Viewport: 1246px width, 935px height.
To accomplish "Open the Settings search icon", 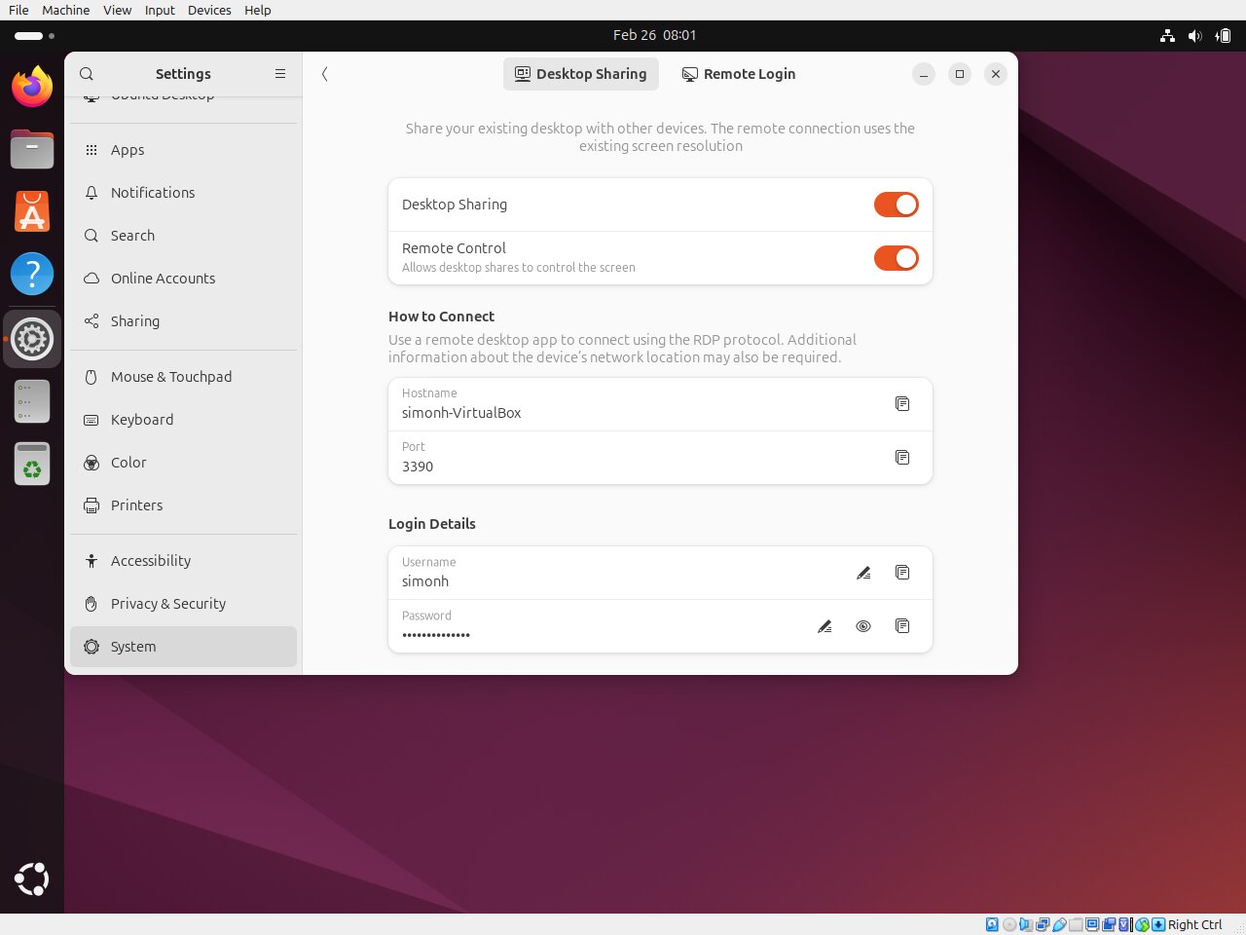I will 87,74.
